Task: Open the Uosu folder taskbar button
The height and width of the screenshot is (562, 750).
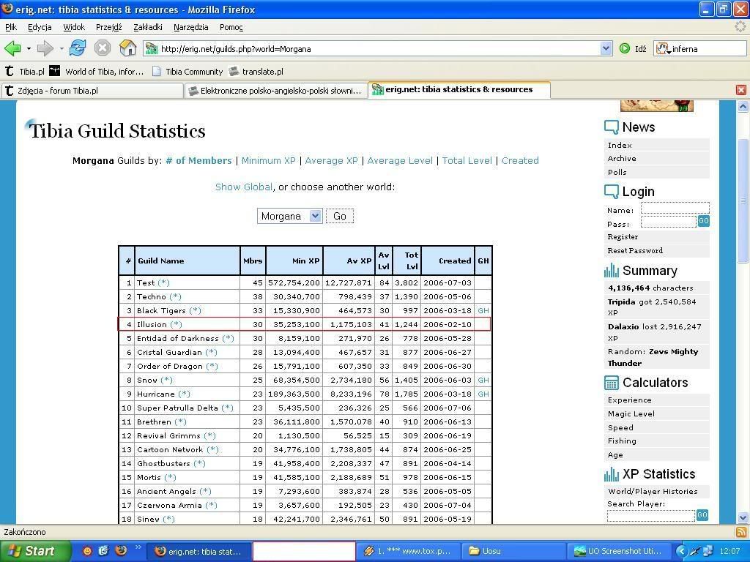Action: click(514, 551)
